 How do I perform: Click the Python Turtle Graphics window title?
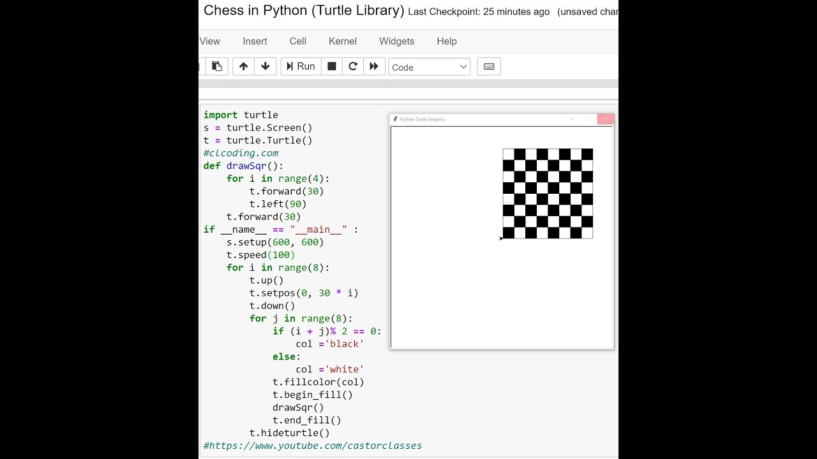point(423,119)
